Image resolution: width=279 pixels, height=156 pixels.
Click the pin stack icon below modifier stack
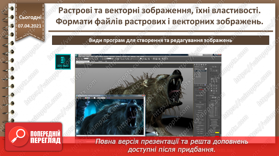pyautogui.click(x=195, y=85)
